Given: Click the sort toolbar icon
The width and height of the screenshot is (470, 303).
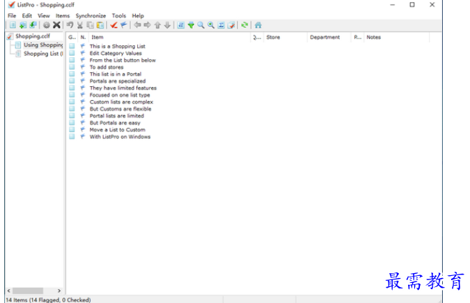Looking at the screenshot, I should pos(181,25).
